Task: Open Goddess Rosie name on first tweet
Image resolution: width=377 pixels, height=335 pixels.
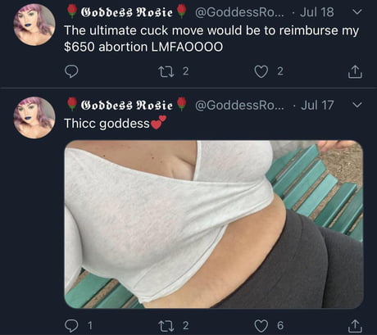Action: (127, 12)
